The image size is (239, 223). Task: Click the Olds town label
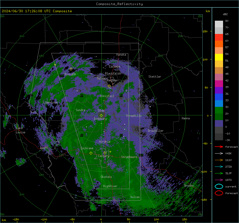click(x=101, y=111)
